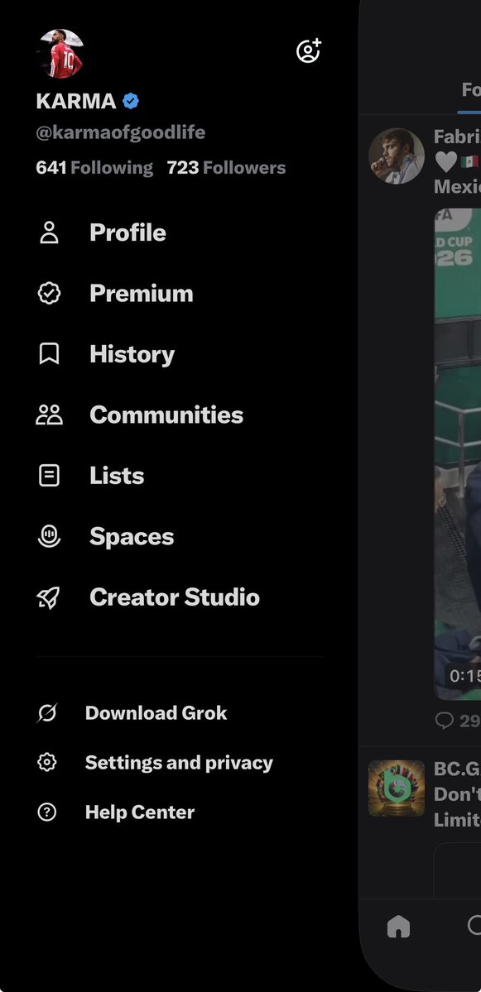
Task: Click the settings gear icon
Action: click(47, 762)
